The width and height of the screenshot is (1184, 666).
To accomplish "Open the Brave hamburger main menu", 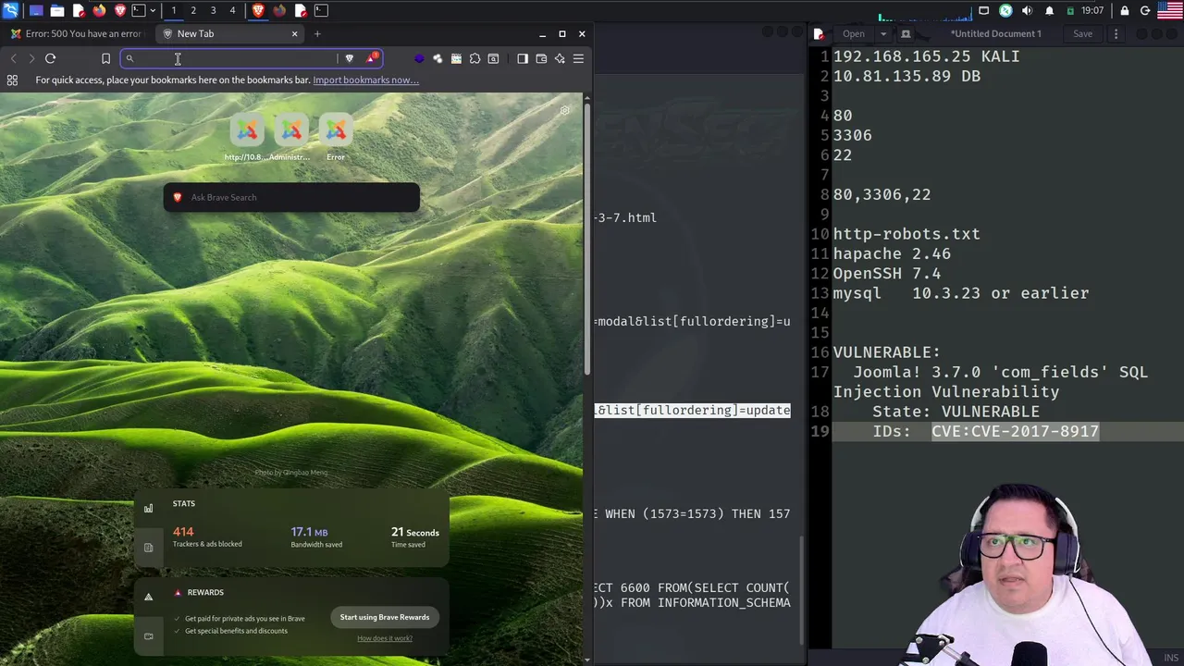I will (x=578, y=58).
